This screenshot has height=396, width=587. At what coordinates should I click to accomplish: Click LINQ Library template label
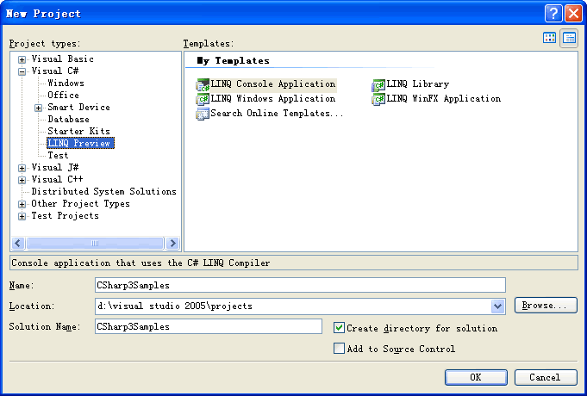point(418,84)
